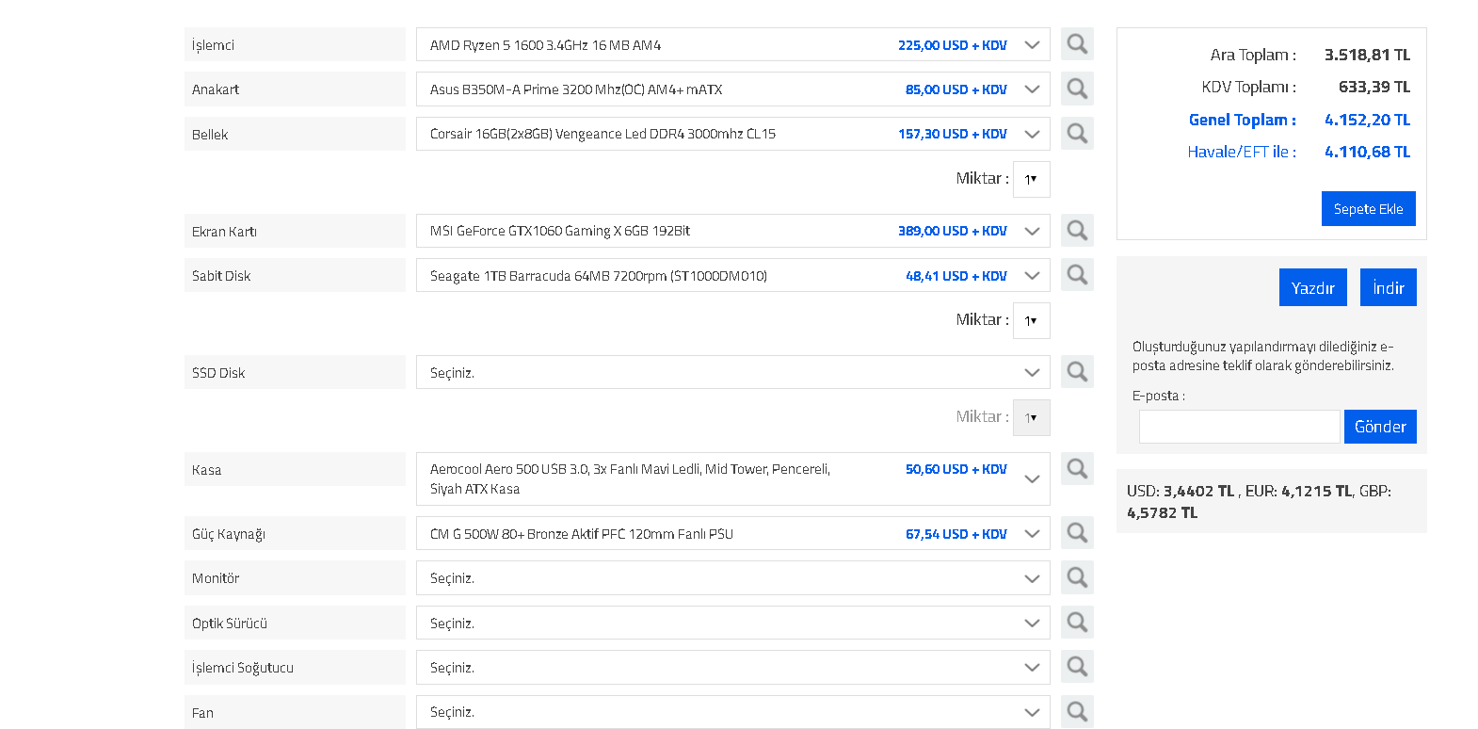Click the search icon for Kasa row
1478x729 pixels.
[x=1077, y=468]
